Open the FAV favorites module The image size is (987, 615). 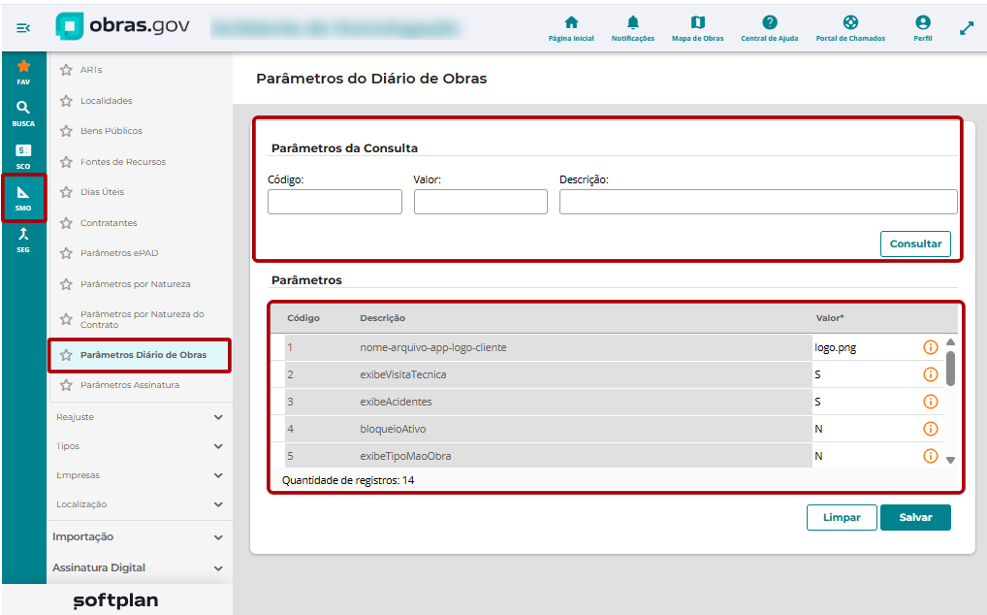[23, 72]
